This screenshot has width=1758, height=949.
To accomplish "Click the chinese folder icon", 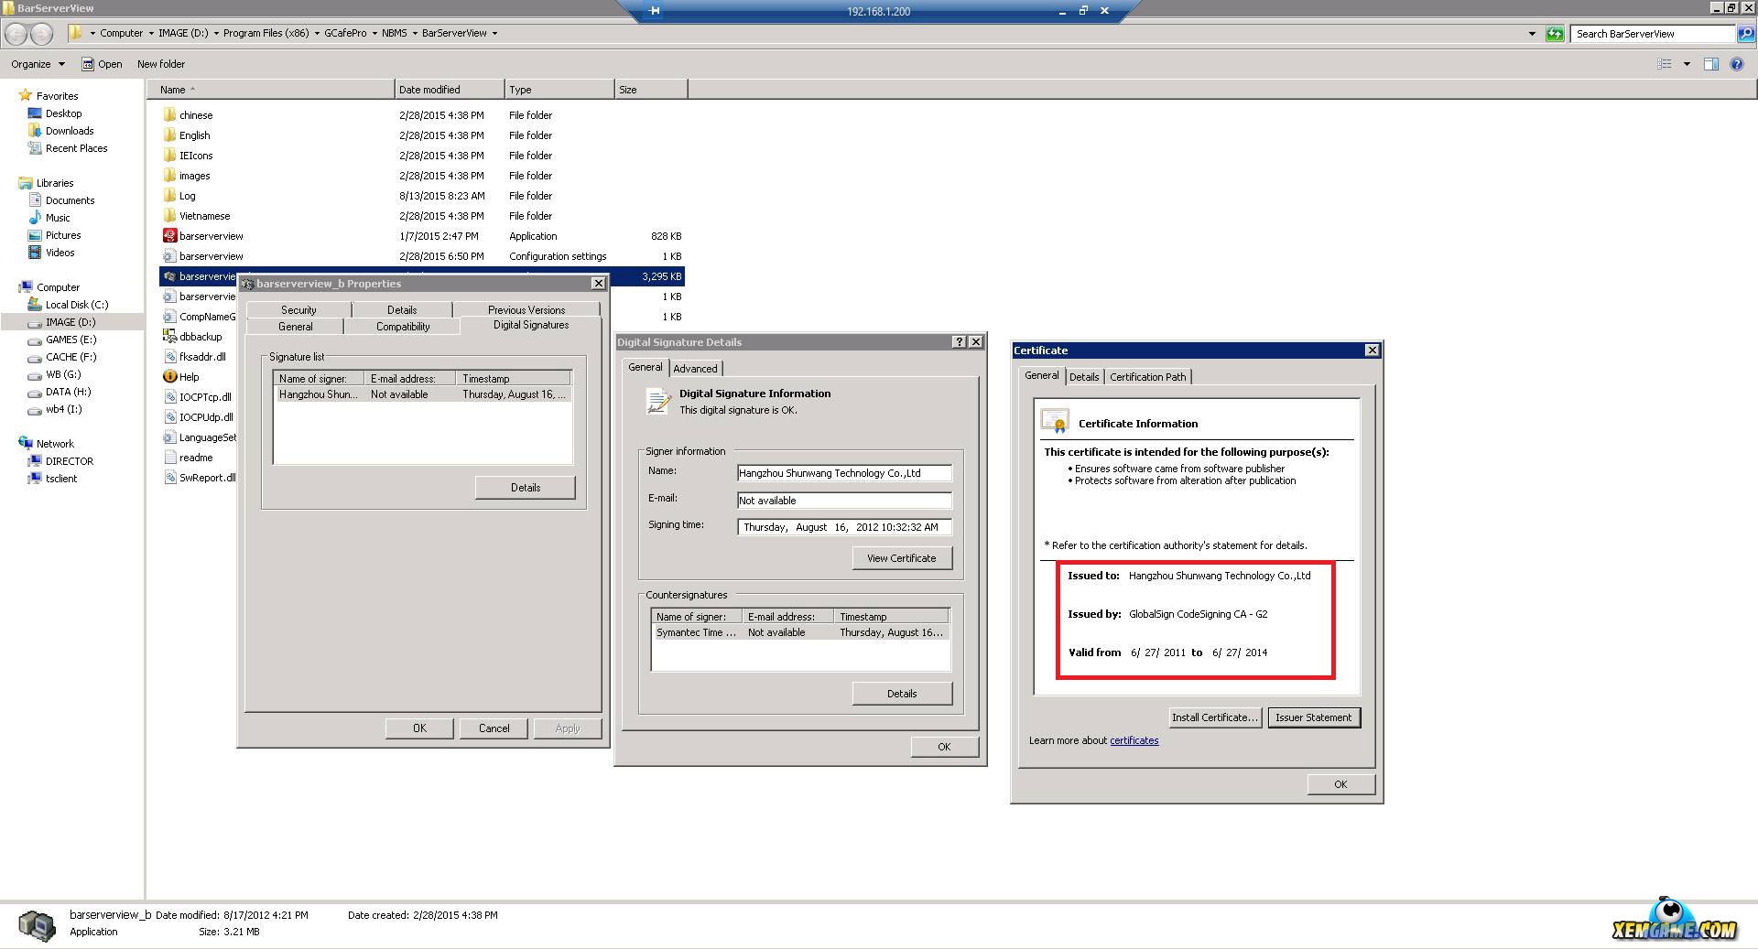I will (x=169, y=114).
